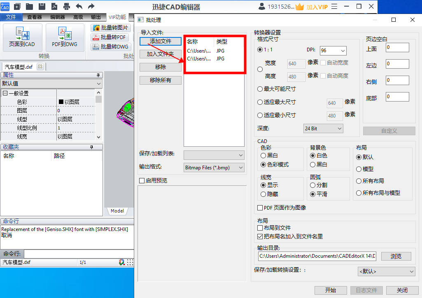Select the Model layout tab
This screenshot has width=422, height=298.
(x=117, y=211)
